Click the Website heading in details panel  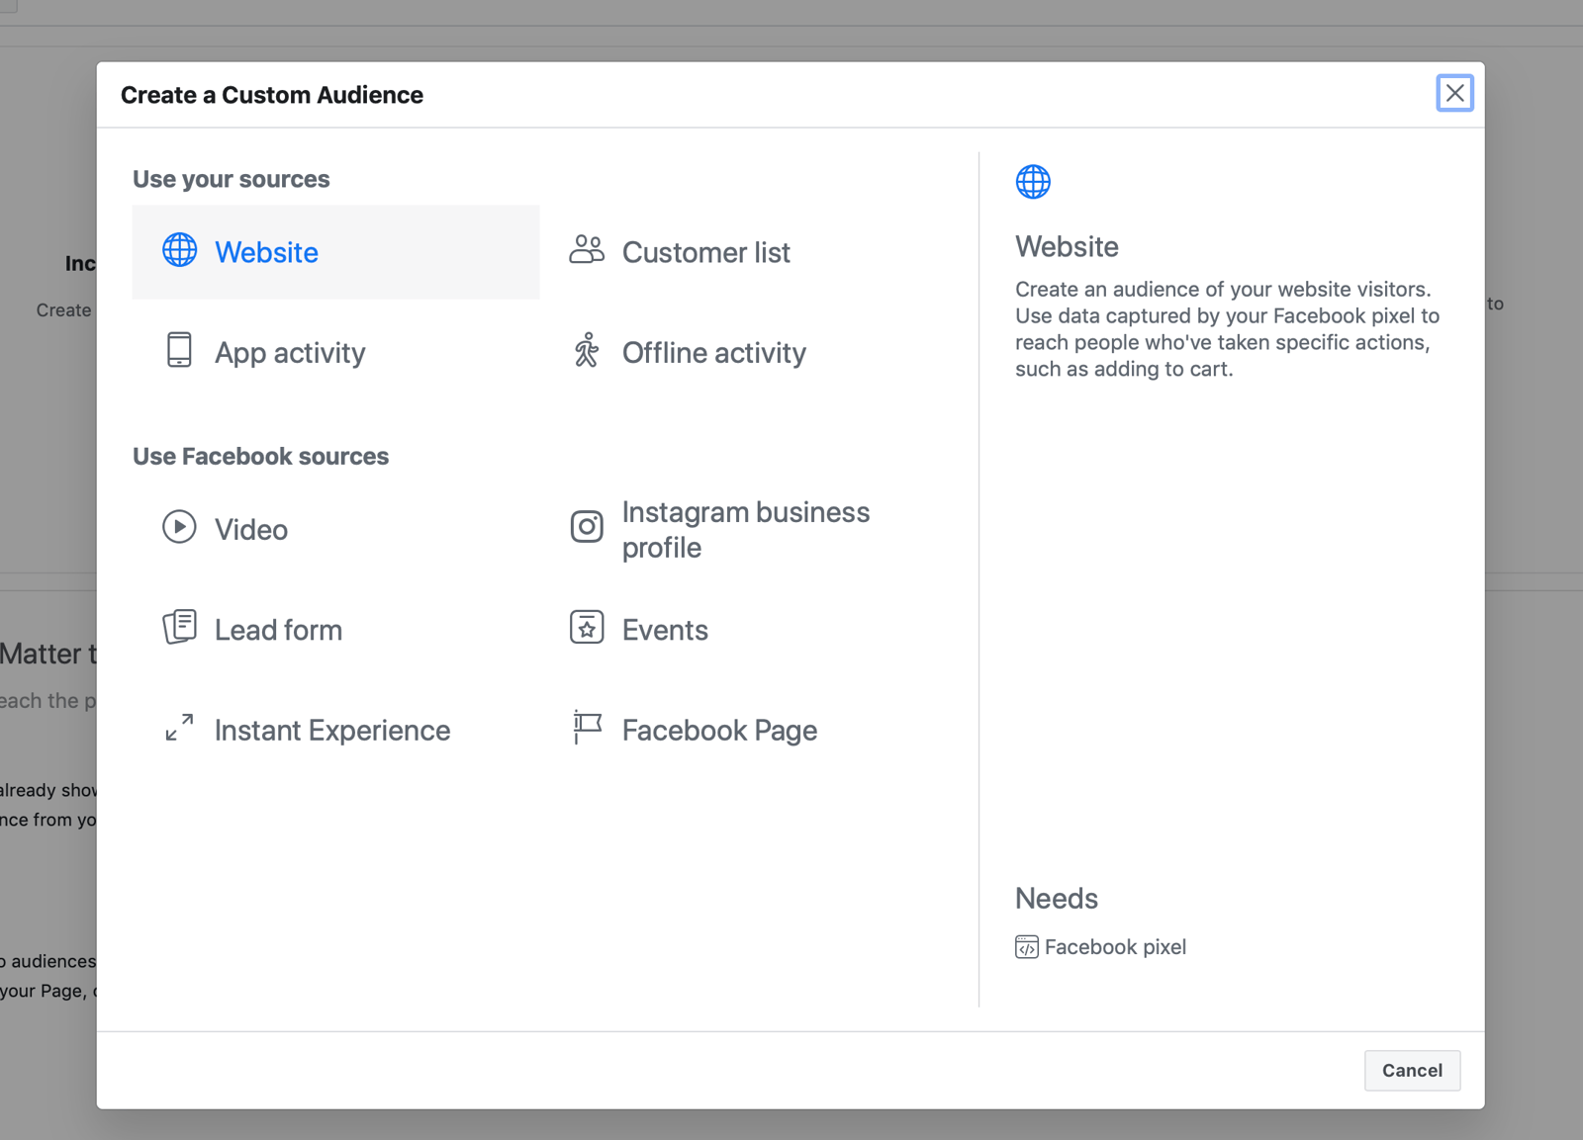click(1067, 246)
